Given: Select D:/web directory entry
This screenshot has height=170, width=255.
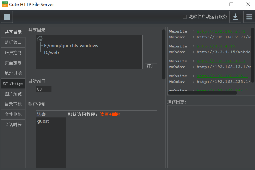Looking at the screenshot, I should tap(51, 53).
